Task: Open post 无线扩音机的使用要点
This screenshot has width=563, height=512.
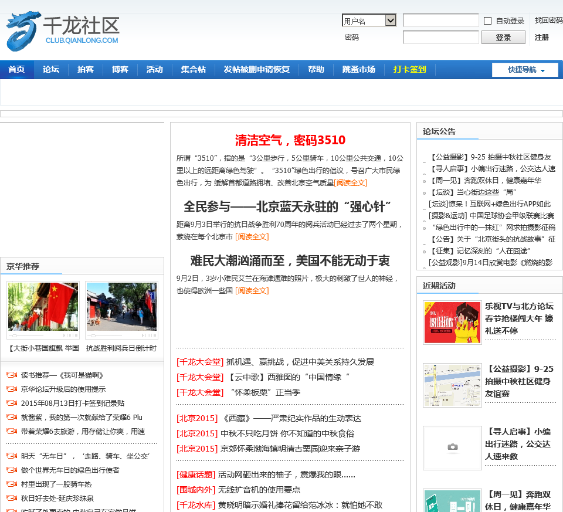Action: [259, 490]
